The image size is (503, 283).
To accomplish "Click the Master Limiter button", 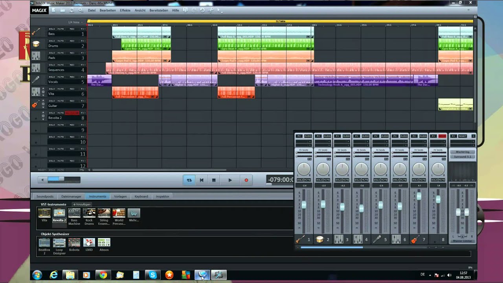I will (x=463, y=241).
